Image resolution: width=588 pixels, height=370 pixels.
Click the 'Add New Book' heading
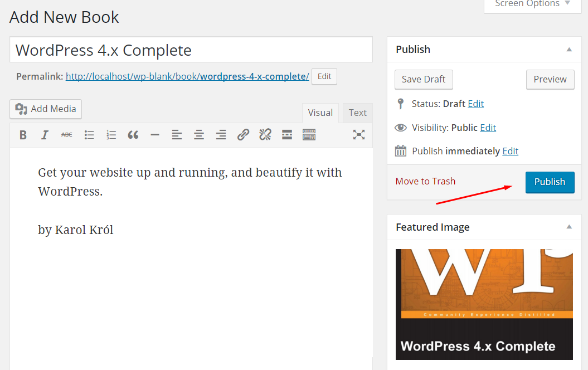(x=64, y=17)
